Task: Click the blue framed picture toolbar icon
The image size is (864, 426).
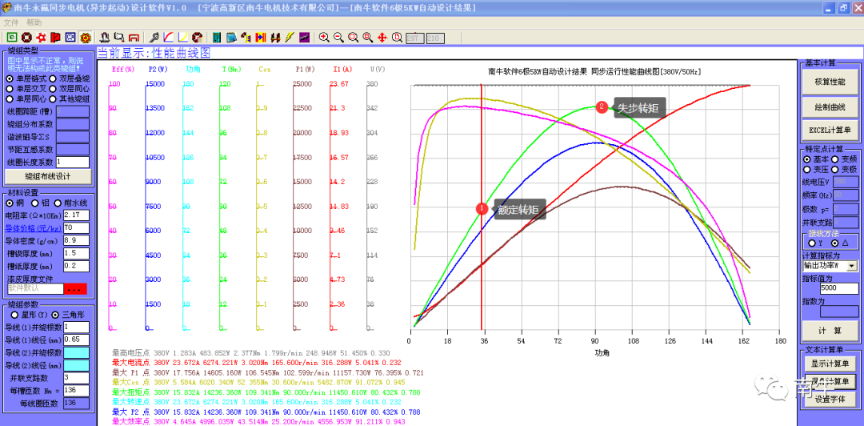Action: tap(70, 38)
